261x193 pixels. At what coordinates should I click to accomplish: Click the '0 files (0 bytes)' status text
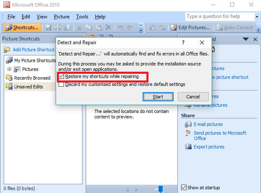click(19, 188)
